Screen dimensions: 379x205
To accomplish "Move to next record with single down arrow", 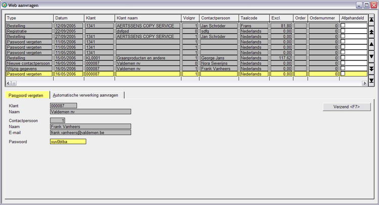I will (371, 56).
